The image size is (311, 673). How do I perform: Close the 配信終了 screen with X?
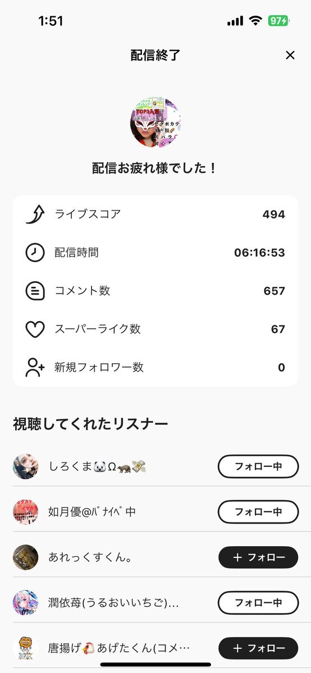click(290, 55)
